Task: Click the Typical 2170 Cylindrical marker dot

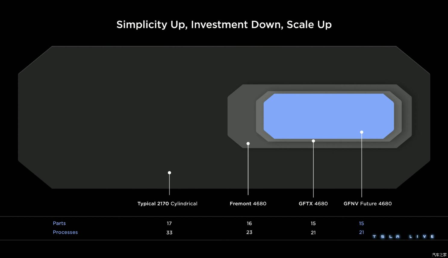Action: tap(170, 173)
